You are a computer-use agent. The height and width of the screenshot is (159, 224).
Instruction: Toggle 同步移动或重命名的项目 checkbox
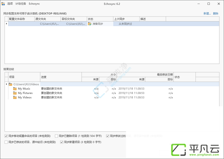[x=6, y=136]
